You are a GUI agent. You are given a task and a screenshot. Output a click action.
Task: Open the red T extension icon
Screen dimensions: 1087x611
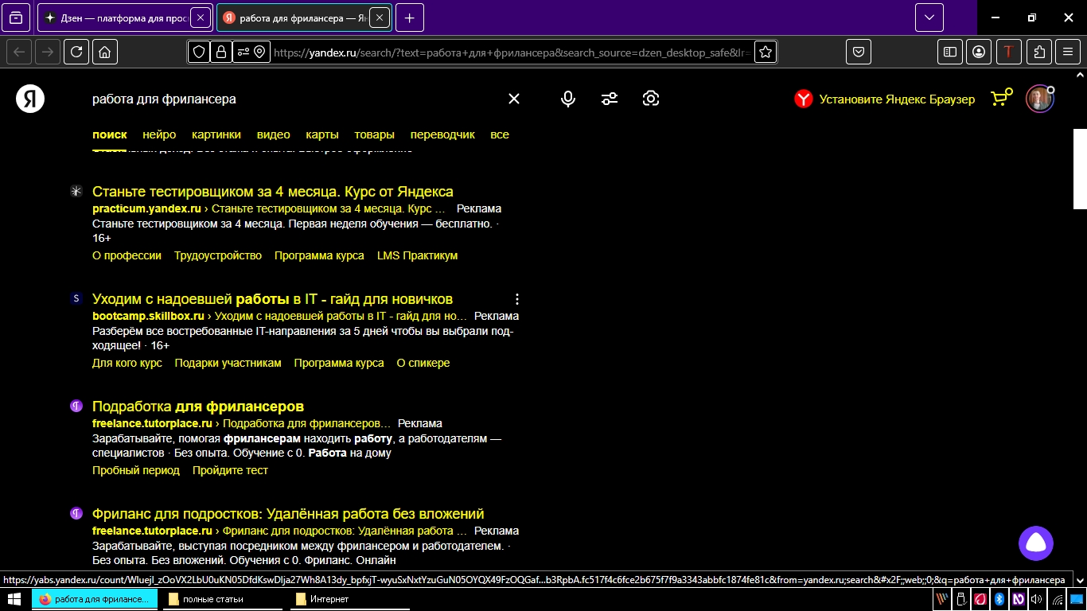(1009, 52)
